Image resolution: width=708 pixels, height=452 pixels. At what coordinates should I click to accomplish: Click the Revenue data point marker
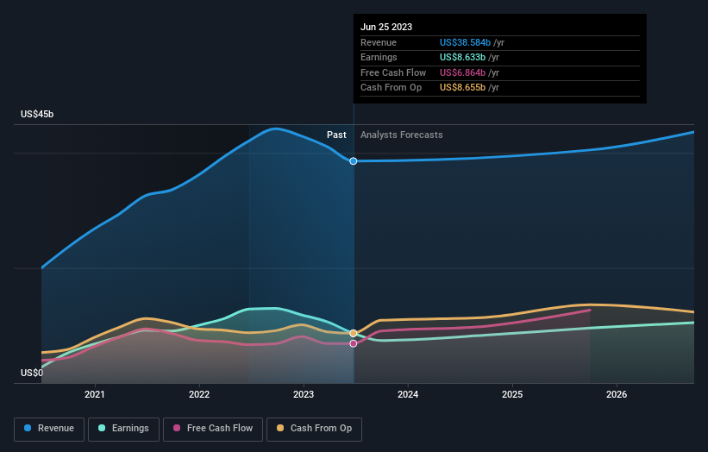(x=354, y=161)
